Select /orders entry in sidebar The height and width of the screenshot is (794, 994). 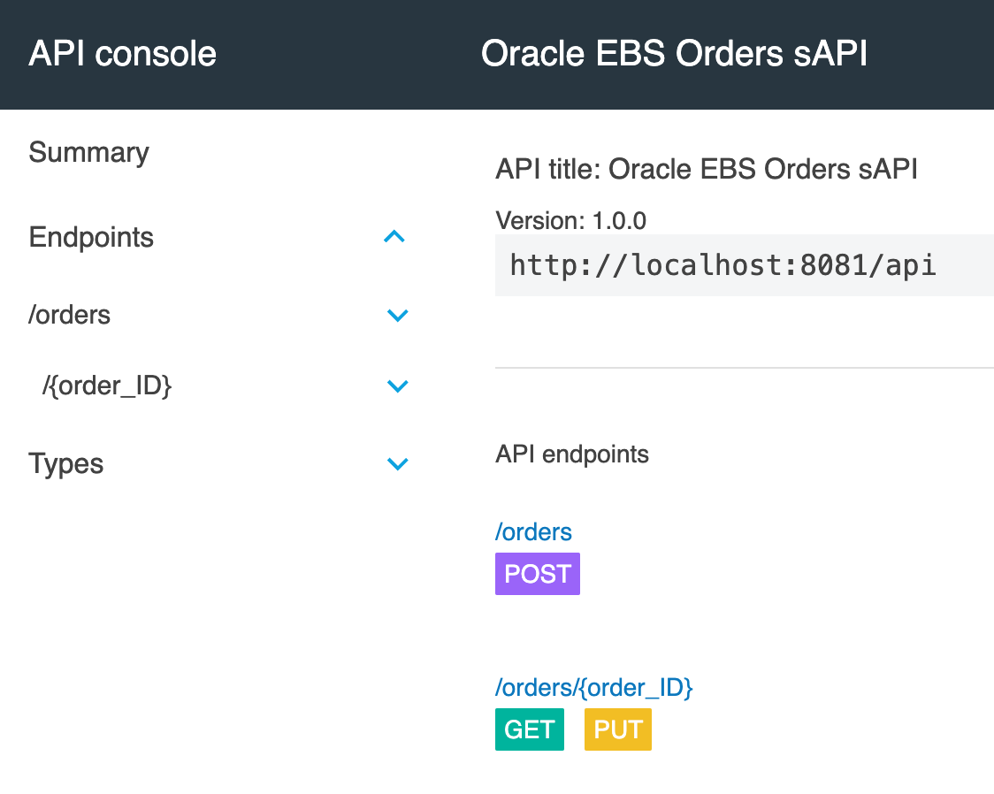point(69,315)
